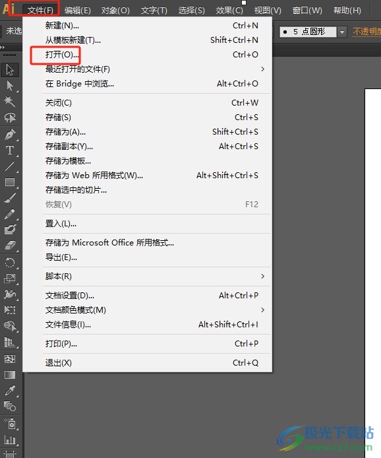
Task: Select the Column Graph tool
Action: (x=10, y=440)
